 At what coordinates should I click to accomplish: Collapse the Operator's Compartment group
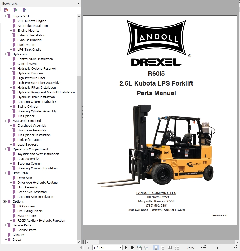click(4, 149)
